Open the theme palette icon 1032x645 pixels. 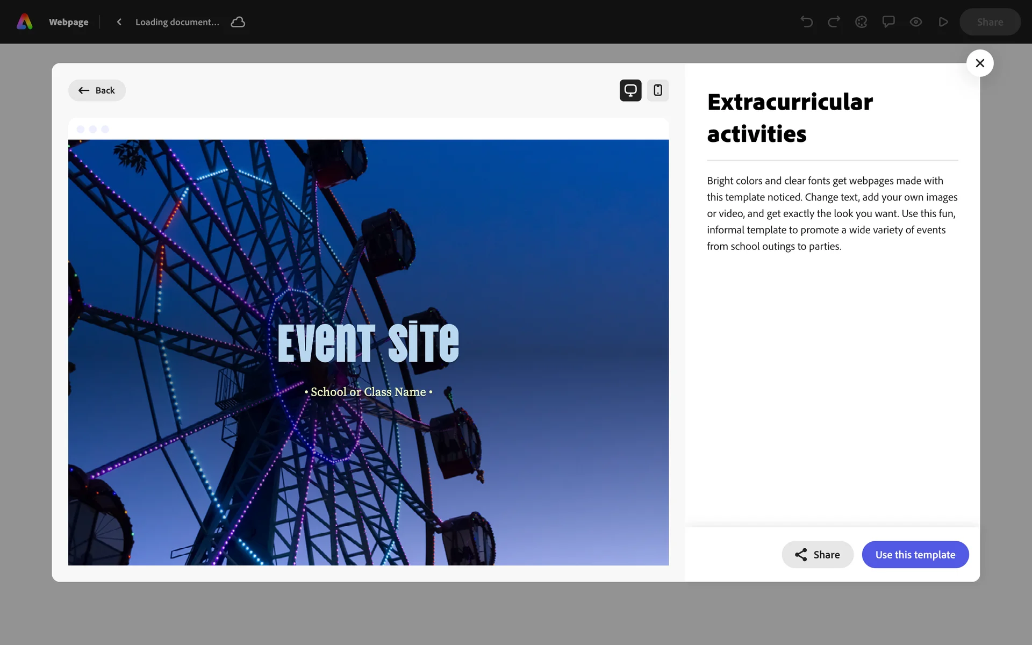(x=861, y=22)
